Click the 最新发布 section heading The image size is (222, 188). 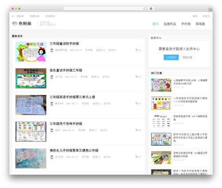(x=17, y=36)
